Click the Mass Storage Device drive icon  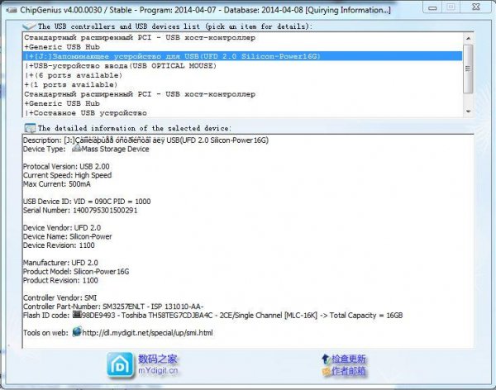click(x=77, y=148)
